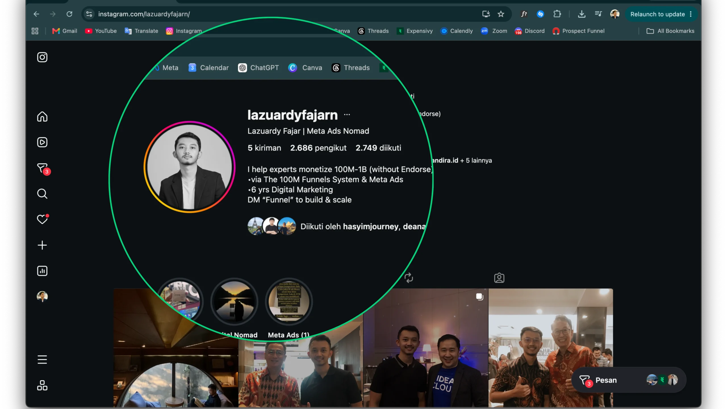
Task: Open the Expensivy bookmark
Action: (415, 31)
